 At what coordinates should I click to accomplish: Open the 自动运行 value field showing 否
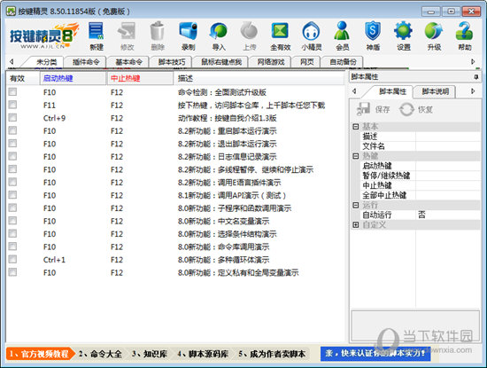(447, 215)
